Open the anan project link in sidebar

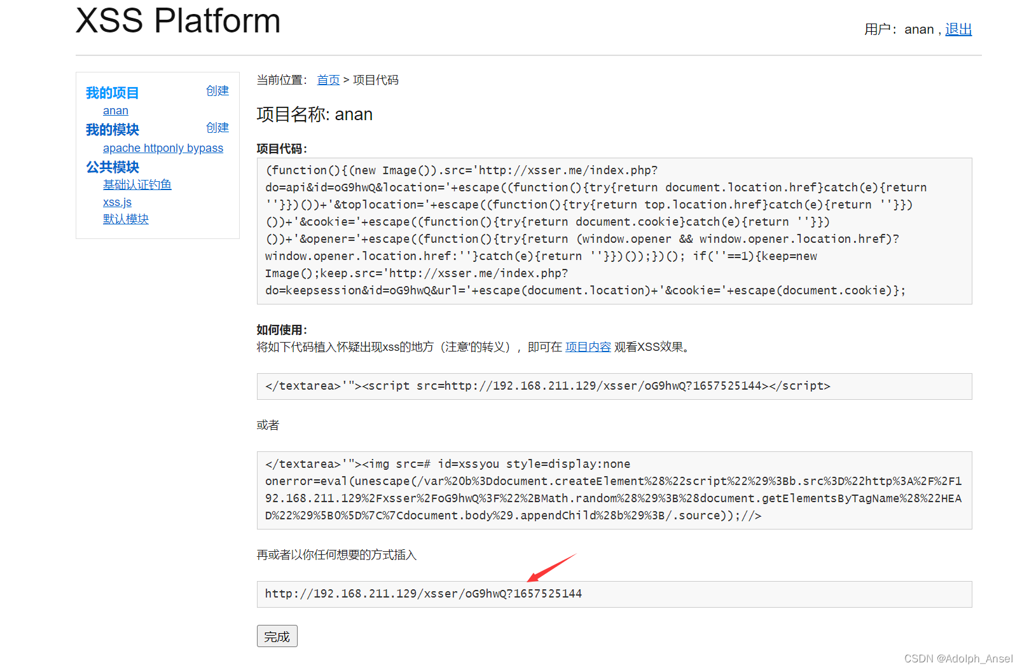tap(116, 111)
